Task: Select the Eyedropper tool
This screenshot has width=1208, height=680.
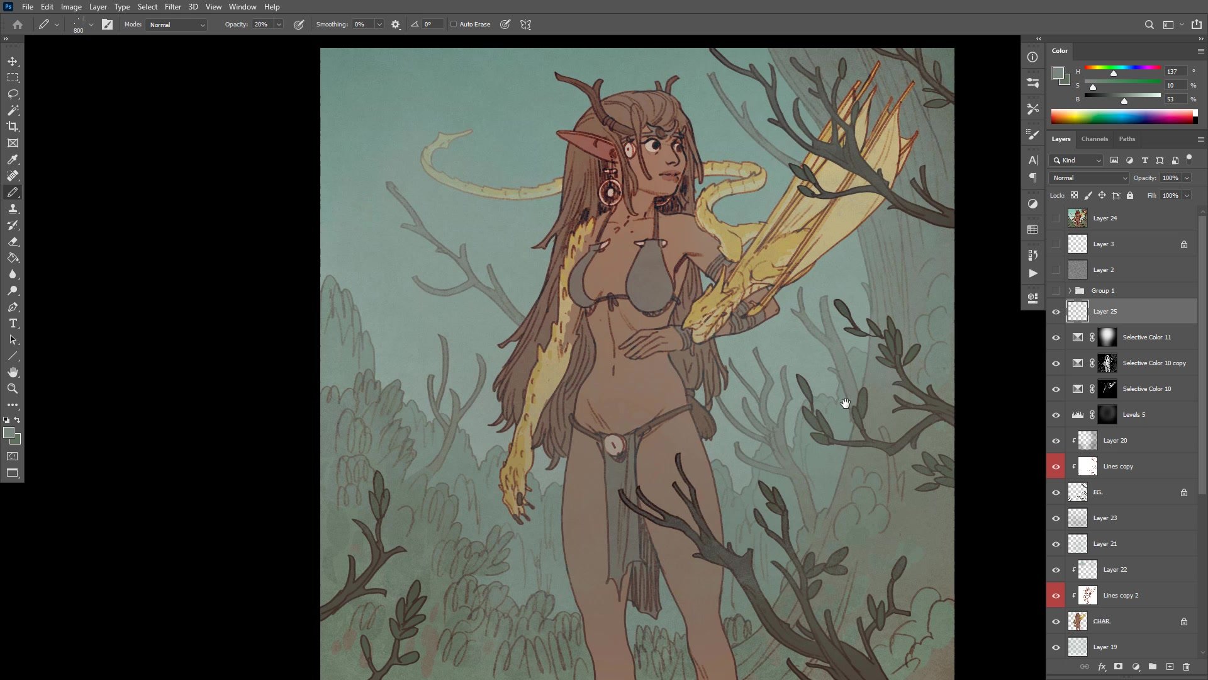Action: click(x=13, y=159)
